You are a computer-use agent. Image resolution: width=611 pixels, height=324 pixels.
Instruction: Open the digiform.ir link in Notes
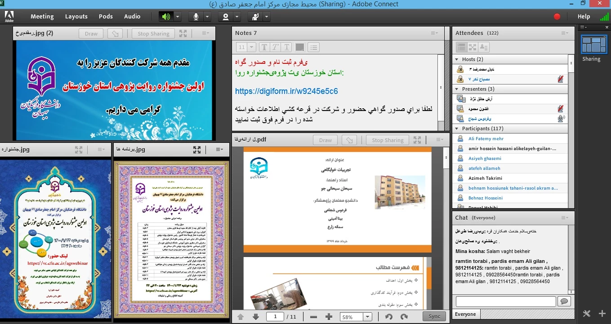[x=286, y=91]
